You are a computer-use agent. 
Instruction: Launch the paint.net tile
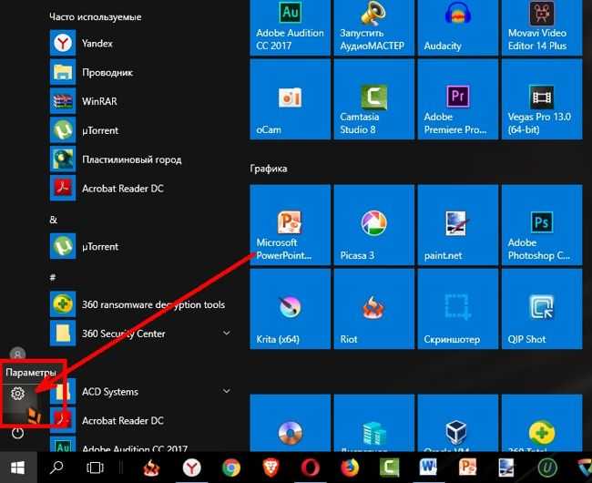(x=457, y=225)
